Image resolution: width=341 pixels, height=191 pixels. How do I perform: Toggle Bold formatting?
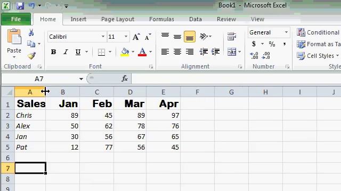tap(53, 52)
